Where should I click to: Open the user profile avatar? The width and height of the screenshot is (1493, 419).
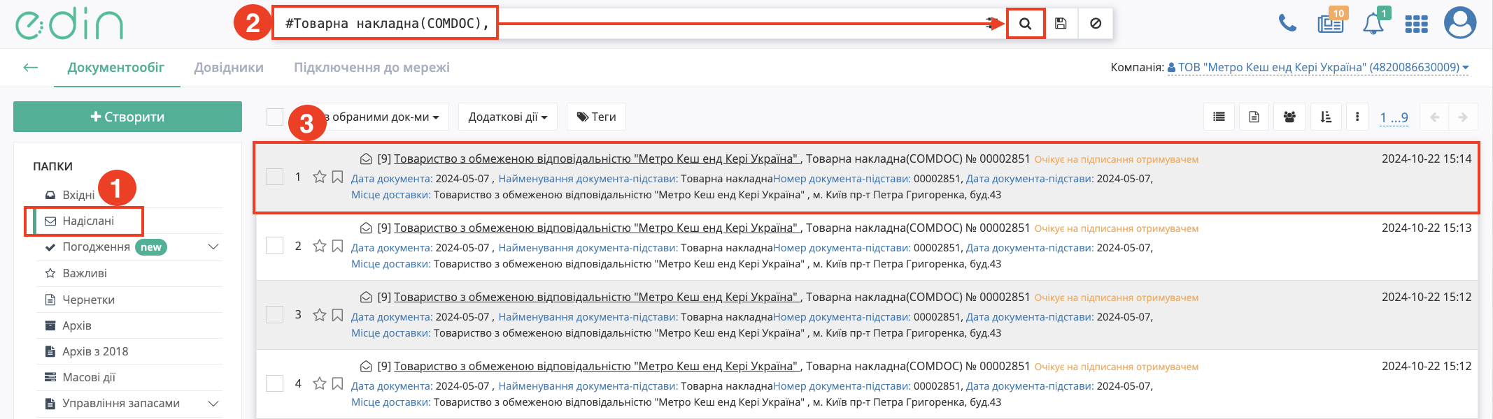(1460, 23)
